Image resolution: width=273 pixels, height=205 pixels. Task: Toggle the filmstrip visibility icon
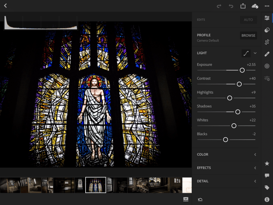(185, 199)
